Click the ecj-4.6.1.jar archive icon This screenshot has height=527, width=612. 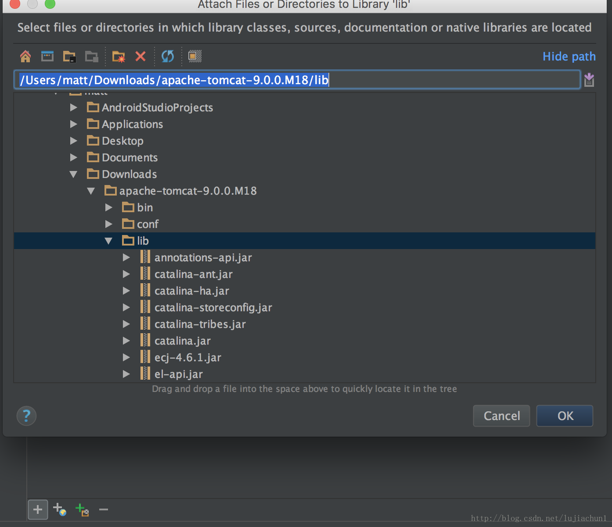click(x=145, y=357)
